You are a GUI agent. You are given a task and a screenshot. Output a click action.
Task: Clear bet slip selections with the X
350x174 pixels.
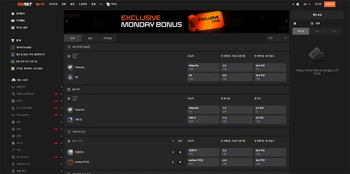(x=324, y=24)
